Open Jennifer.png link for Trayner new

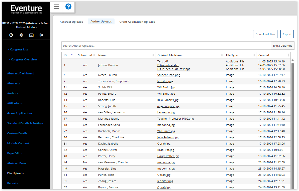coord(165,81)
